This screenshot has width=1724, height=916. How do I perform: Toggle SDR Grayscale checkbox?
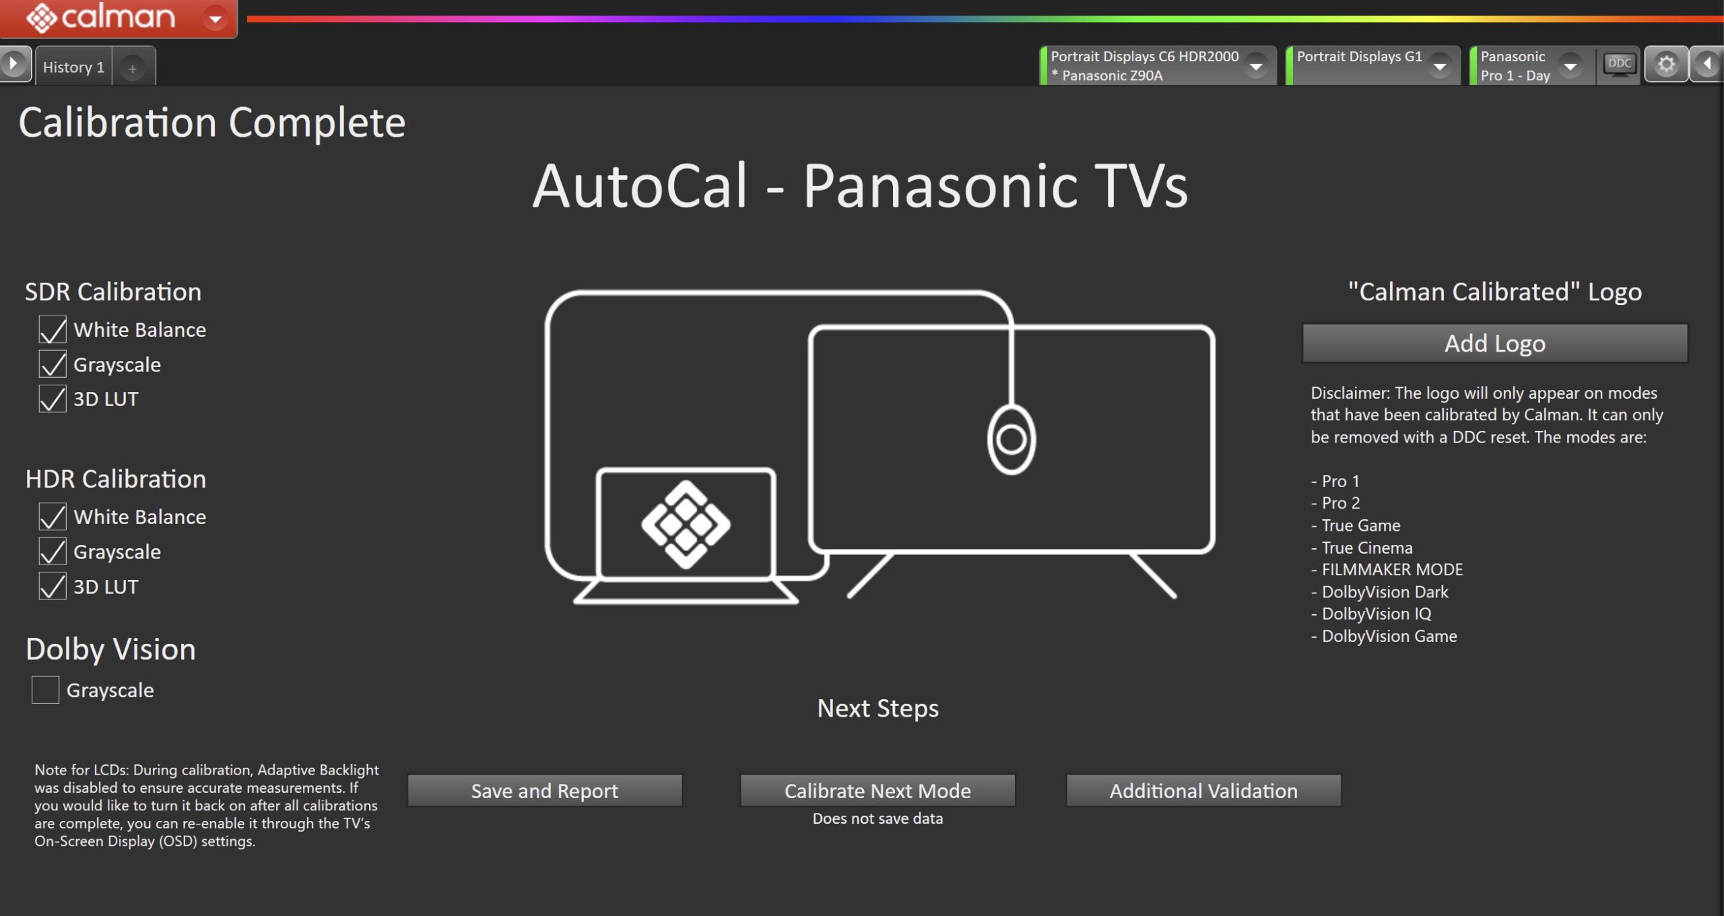point(53,364)
